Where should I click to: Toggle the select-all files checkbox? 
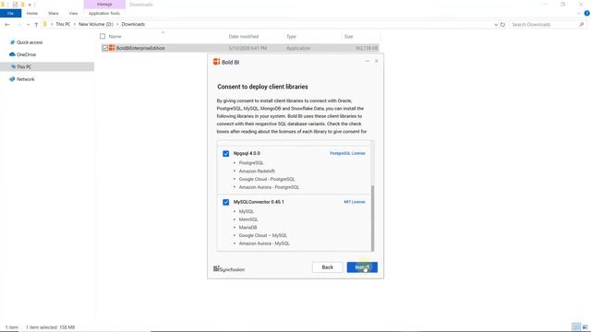pyautogui.click(x=103, y=36)
